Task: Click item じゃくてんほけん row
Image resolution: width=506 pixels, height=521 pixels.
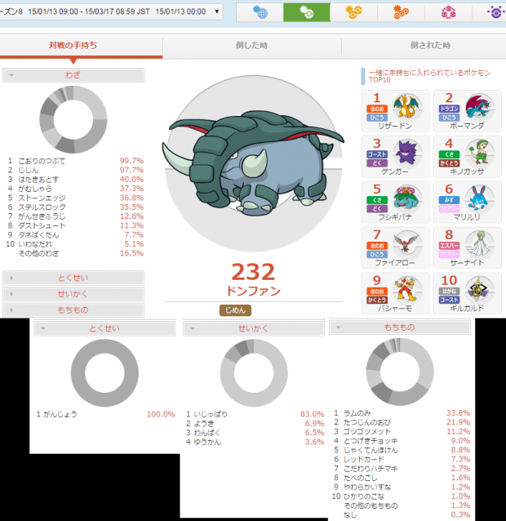Action: pyautogui.click(x=402, y=450)
